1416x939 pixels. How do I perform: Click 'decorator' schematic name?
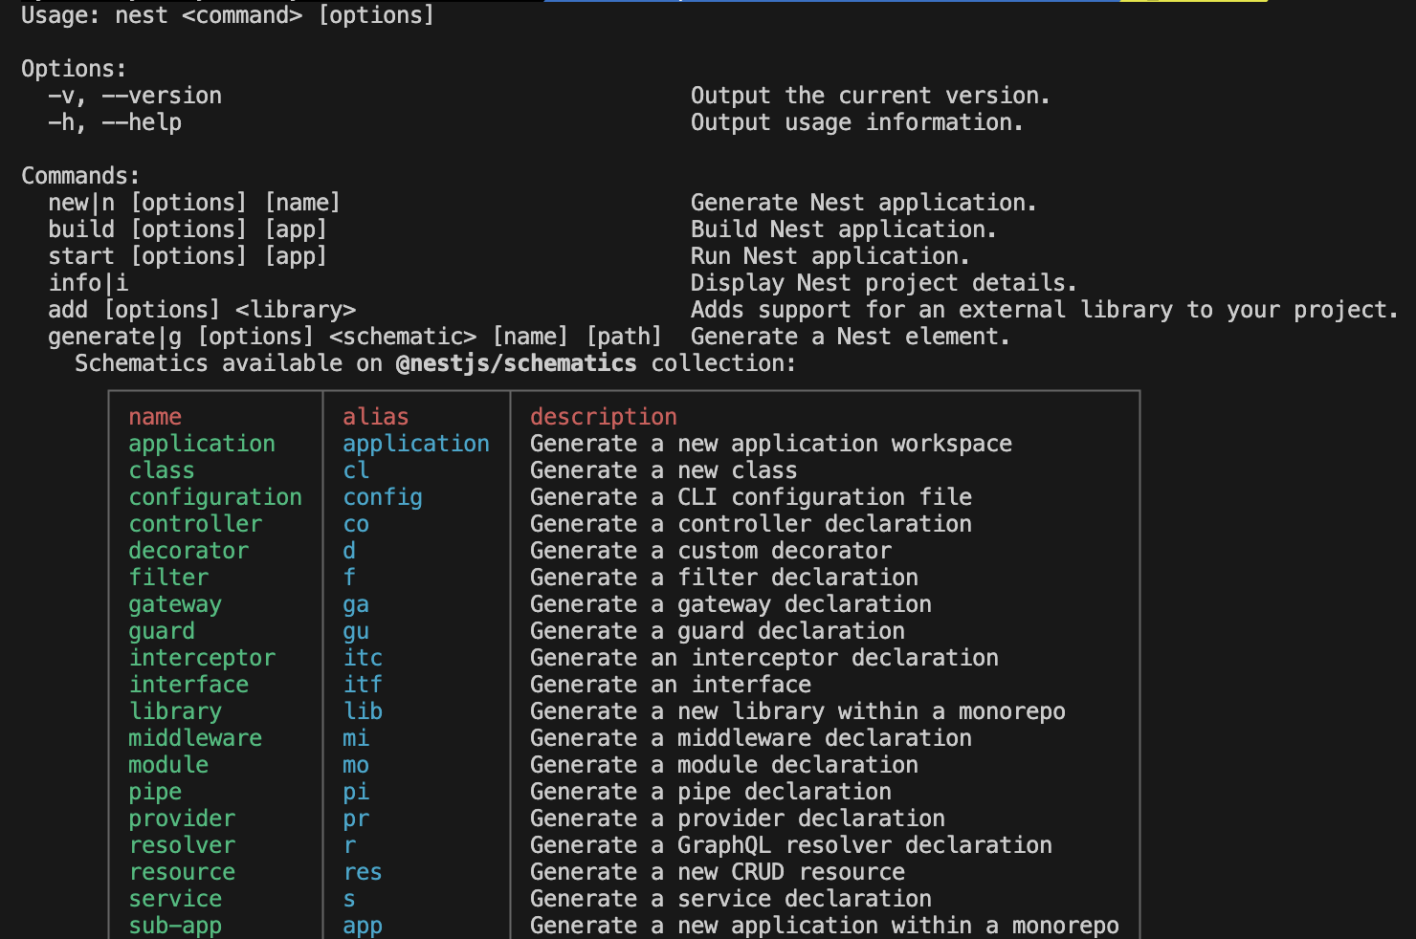pyautogui.click(x=188, y=551)
